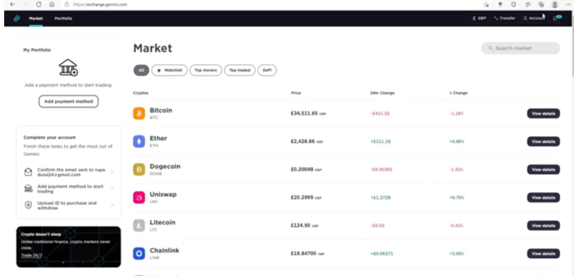
Task: Toggle the Watchlist filter
Action: (169, 70)
